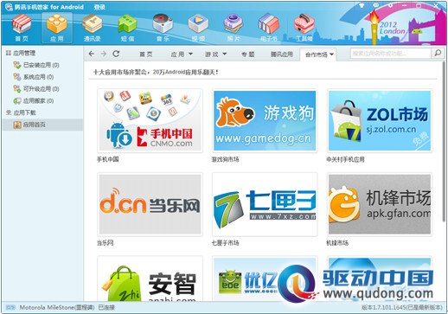448x314 pixels.
Task: Open the 短信 messages icon
Action: (127, 28)
